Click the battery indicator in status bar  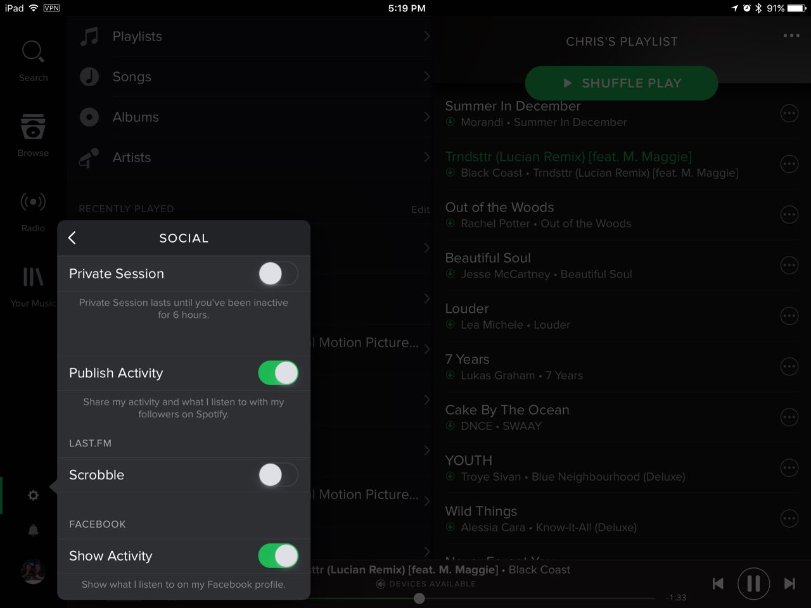(x=796, y=8)
